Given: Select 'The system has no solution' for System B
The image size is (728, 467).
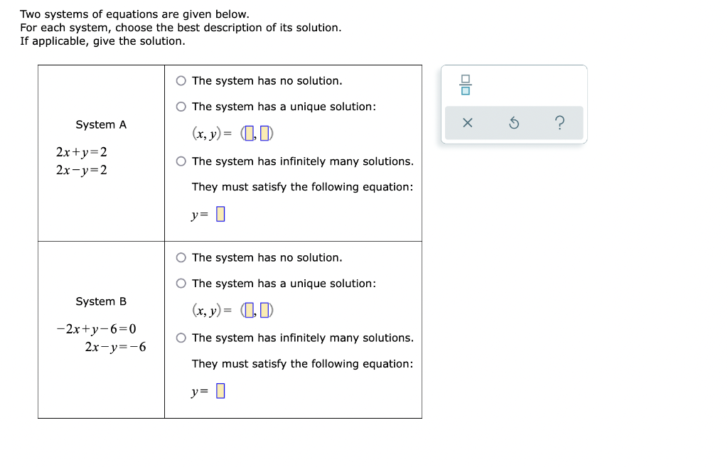Looking at the screenshot, I should (x=181, y=257).
